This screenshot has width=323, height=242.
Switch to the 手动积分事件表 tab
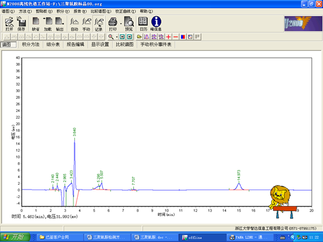(156, 44)
